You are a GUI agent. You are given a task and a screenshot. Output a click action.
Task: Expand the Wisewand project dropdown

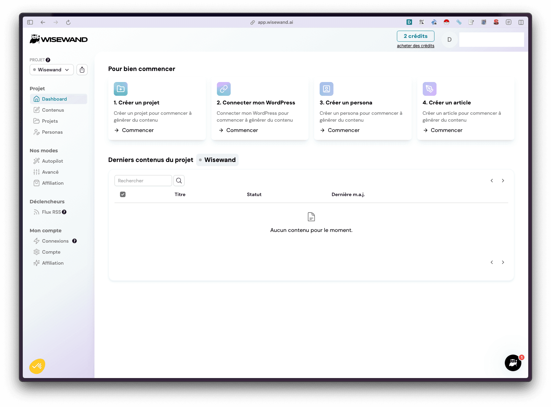(x=52, y=70)
